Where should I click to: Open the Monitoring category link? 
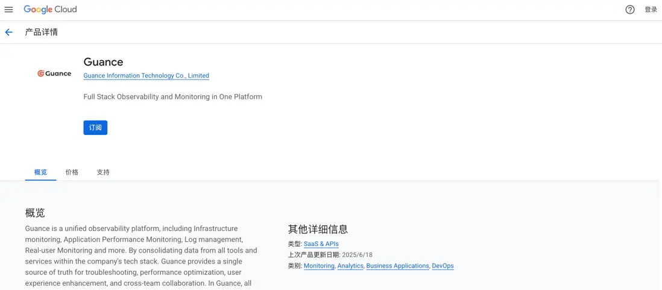coord(319,266)
